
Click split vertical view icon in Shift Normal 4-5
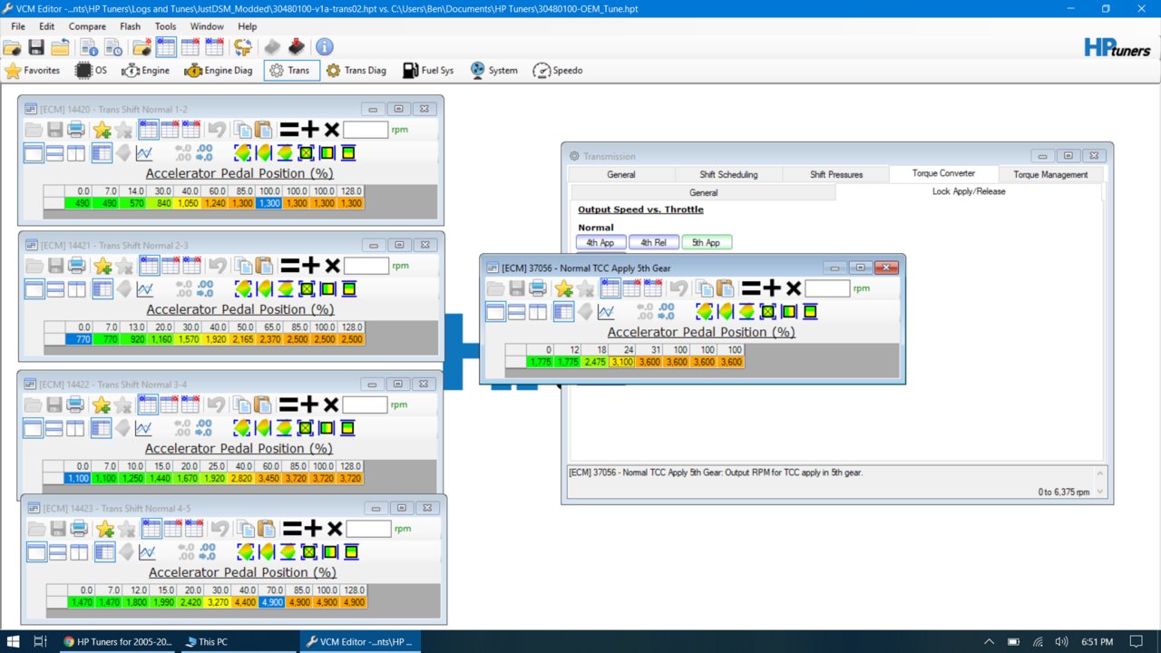(79, 551)
